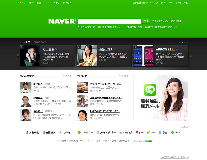Open the Nドライブ icon
Screen dimensions: 207x160
pyautogui.click(x=121, y=132)
